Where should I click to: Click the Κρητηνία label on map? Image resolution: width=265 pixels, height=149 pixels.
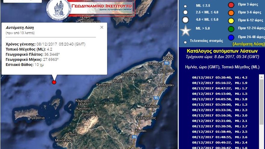84,108
